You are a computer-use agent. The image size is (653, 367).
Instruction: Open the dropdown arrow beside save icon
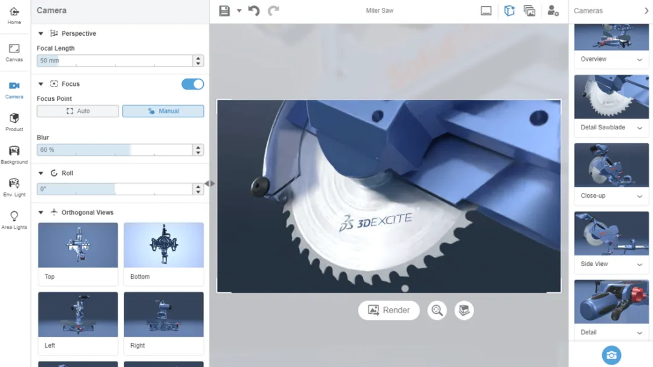pyautogui.click(x=239, y=11)
